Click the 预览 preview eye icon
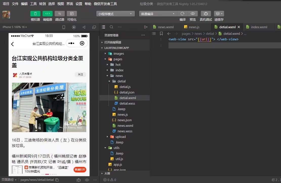281x183 pixels. coord(193,14)
